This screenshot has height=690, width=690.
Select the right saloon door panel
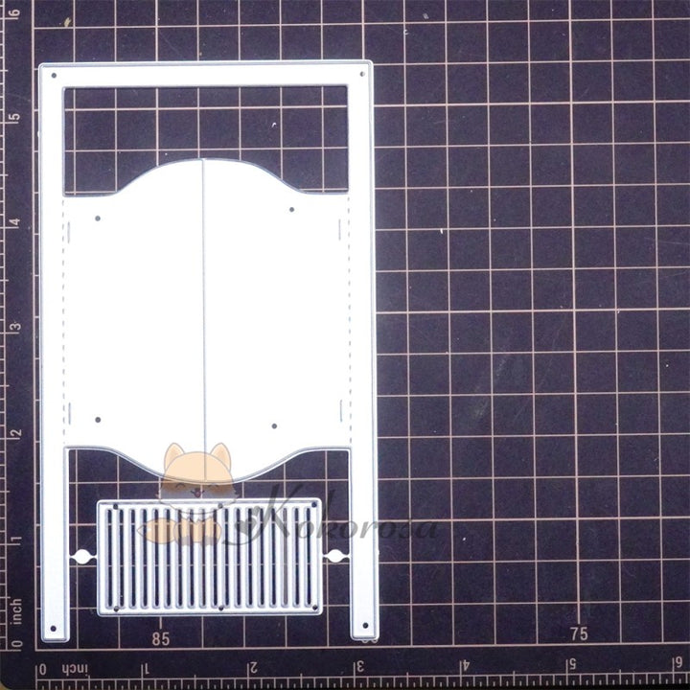point(273,316)
